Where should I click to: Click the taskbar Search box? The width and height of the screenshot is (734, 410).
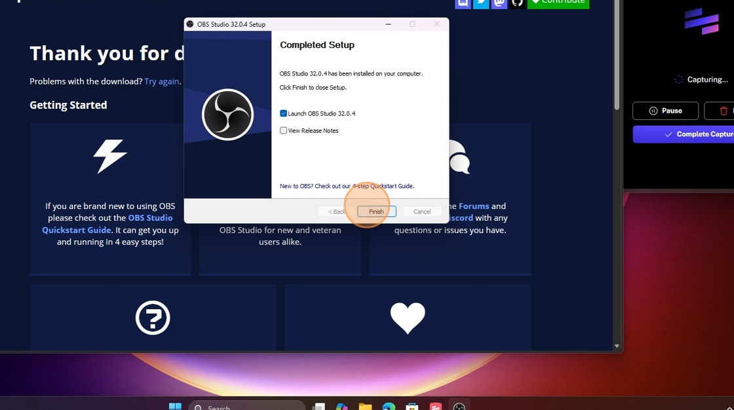(x=246, y=406)
